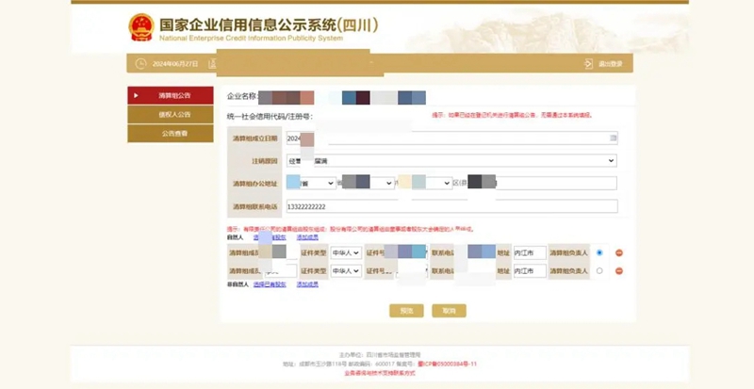Remove the first 清算组成员 row with red minus

pos(619,253)
